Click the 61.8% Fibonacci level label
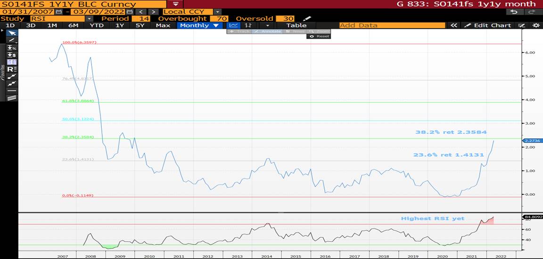Screen dimensions: 543x259 pyautogui.click(x=78, y=101)
